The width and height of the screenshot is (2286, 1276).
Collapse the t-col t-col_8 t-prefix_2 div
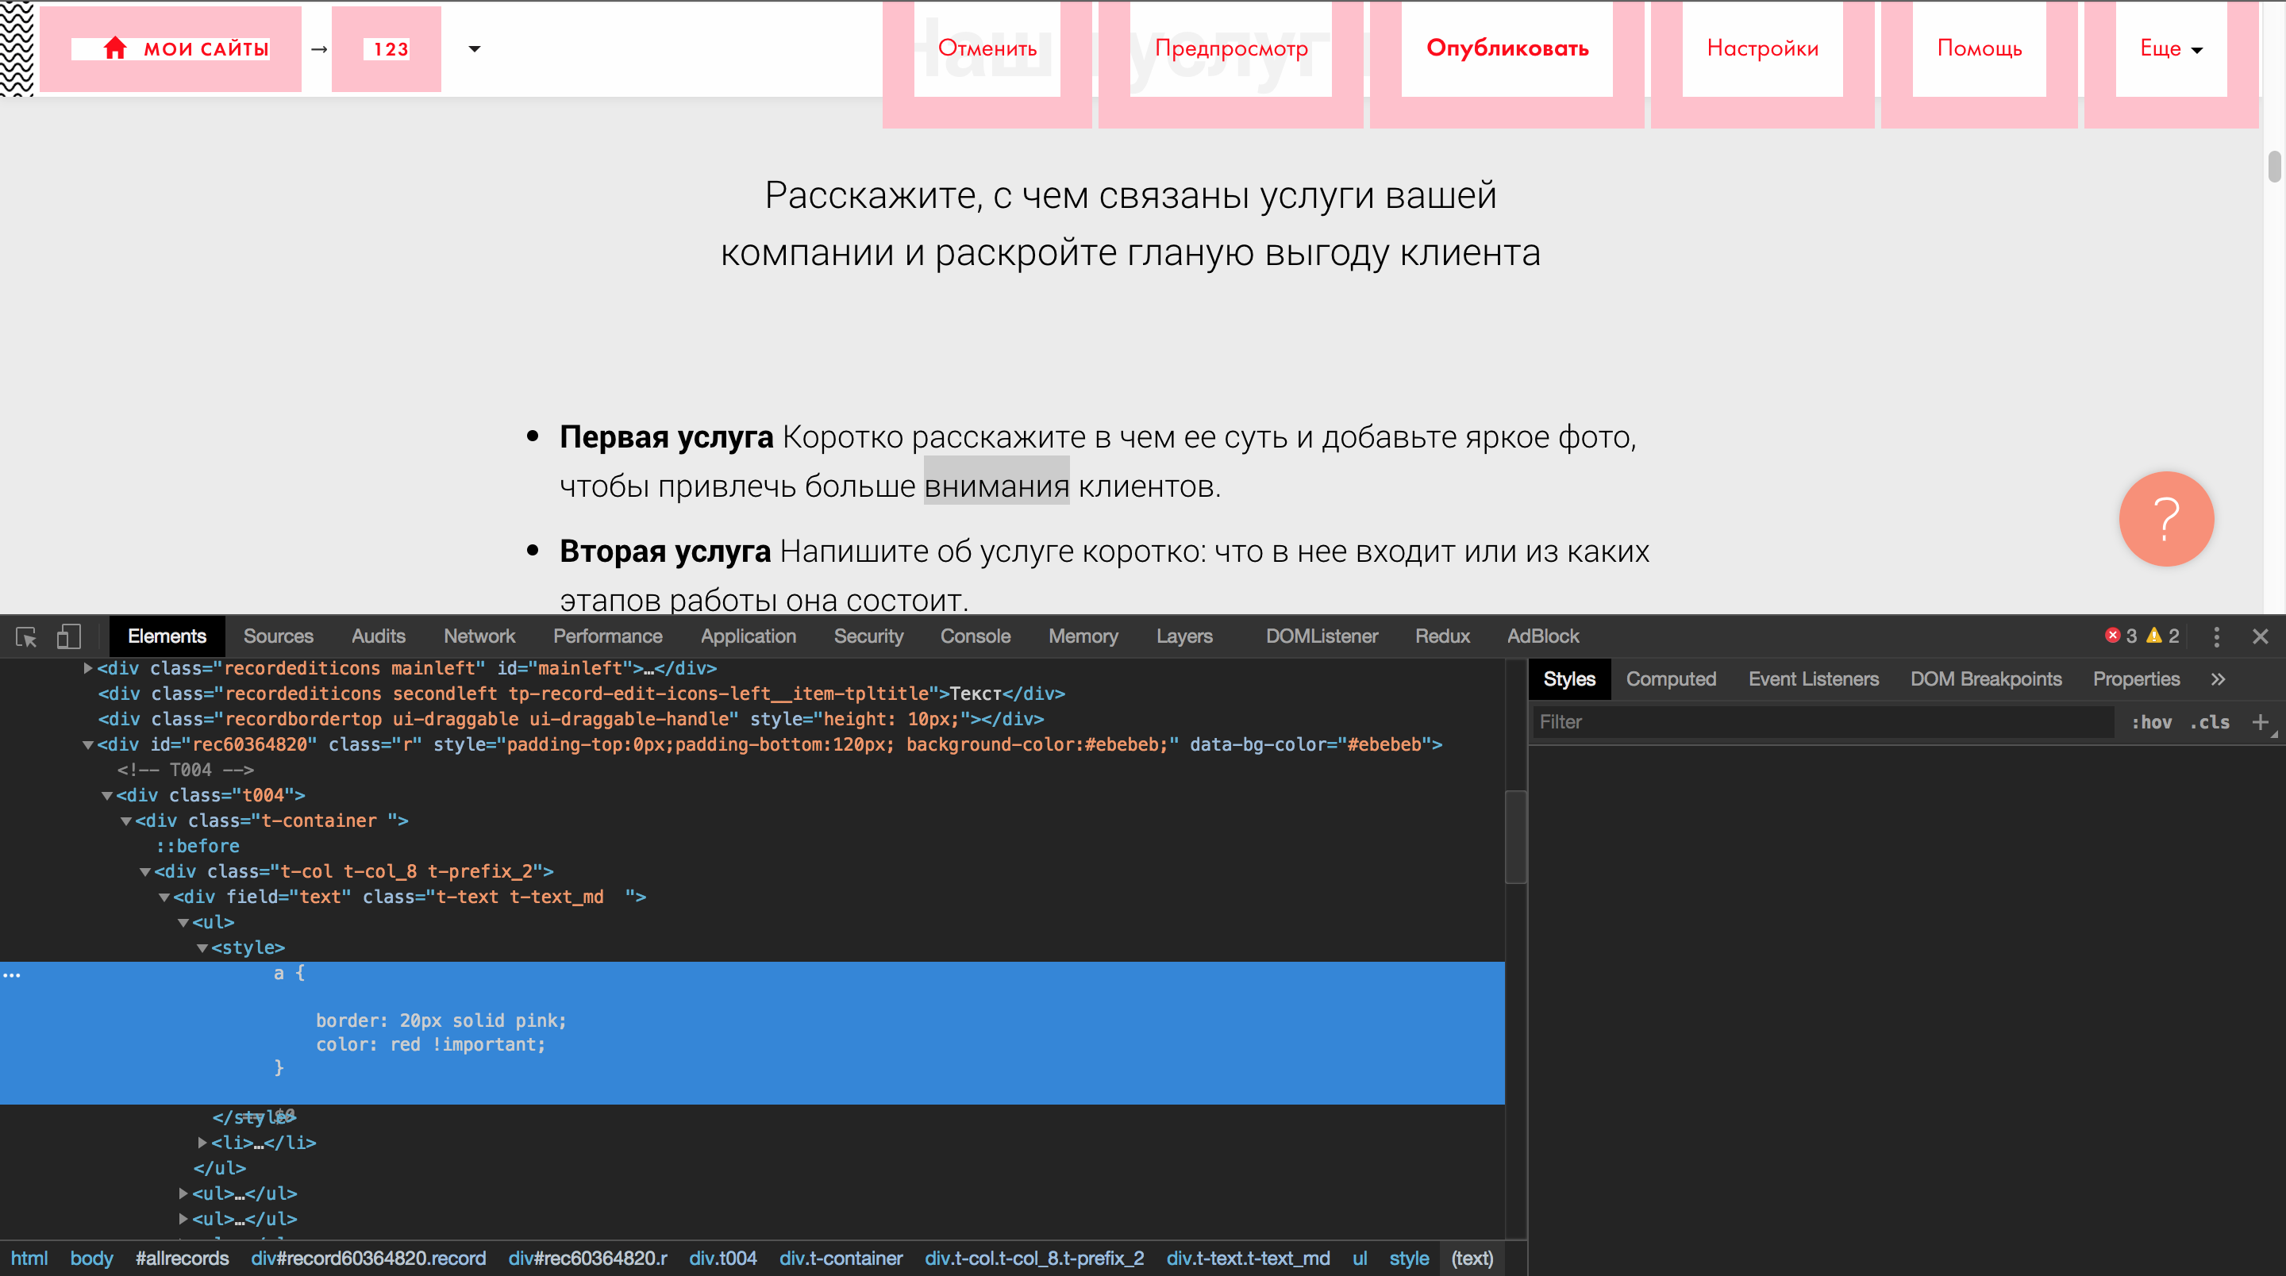[x=145, y=872]
